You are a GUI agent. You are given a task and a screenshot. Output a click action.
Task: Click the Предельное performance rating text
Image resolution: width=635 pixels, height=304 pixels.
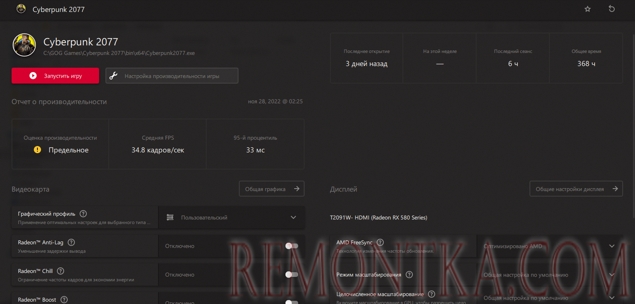68,150
